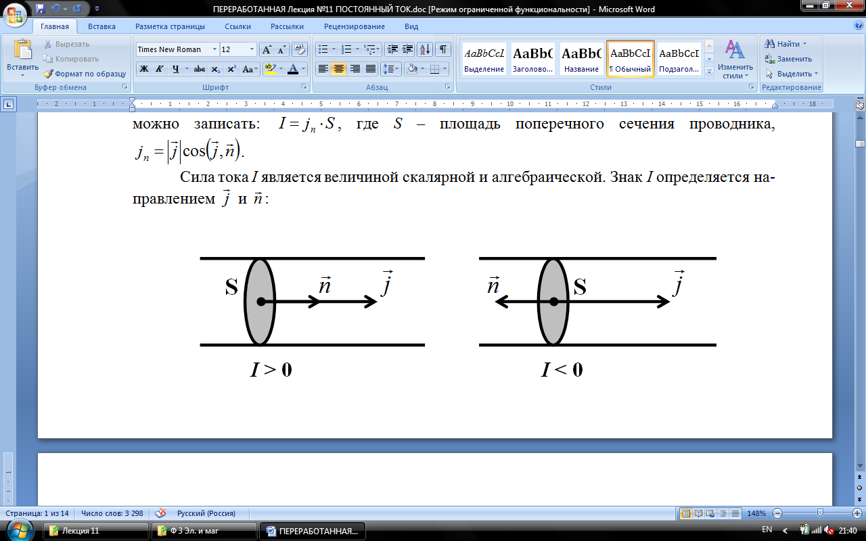Click Change Styles (Изменить стили)
This screenshot has height=541, width=866.
pyautogui.click(x=735, y=59)
